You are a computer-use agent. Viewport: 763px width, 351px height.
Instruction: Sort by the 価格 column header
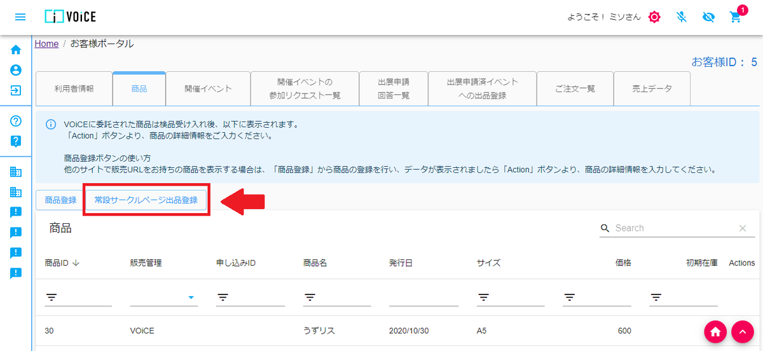coord(623,263)
